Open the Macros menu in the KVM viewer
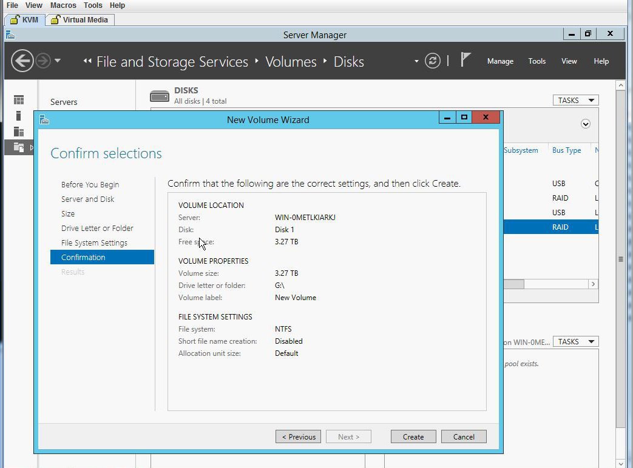633x468 pixels. coord(63,5)
